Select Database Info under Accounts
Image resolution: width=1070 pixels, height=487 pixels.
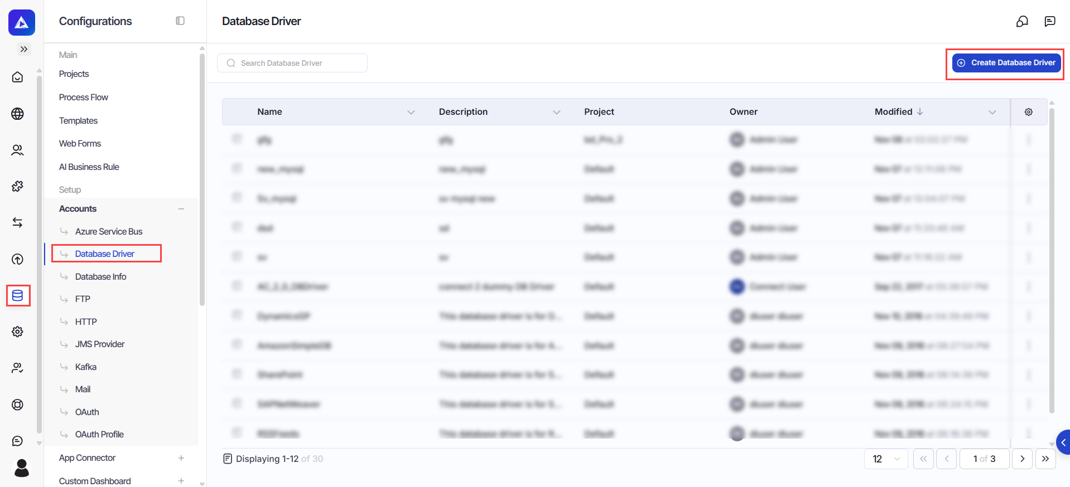pyautogui.click(x=100, y=276)
